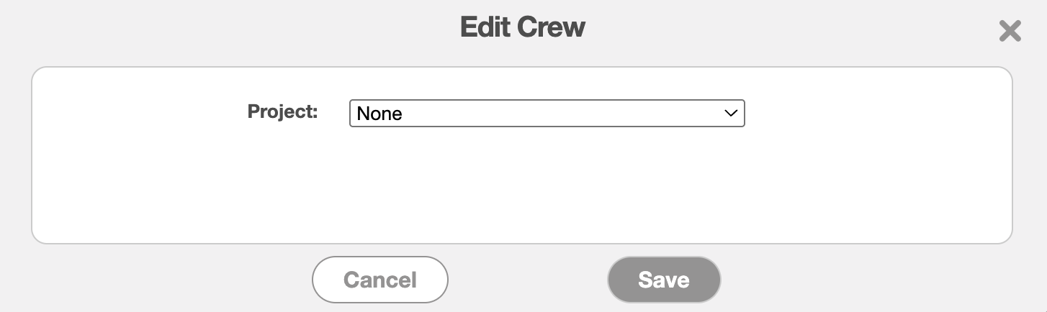Save the crew changes

[664, 280]
